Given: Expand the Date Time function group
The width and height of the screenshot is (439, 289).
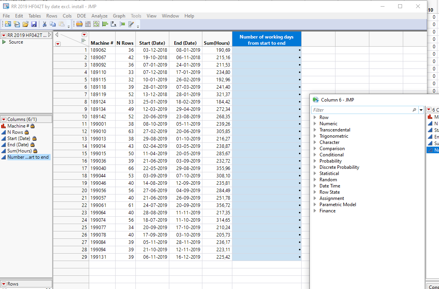Looking at the screenshot, I should coord(315,186).
